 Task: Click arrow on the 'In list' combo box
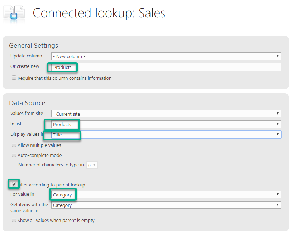[x=278, y=124]
